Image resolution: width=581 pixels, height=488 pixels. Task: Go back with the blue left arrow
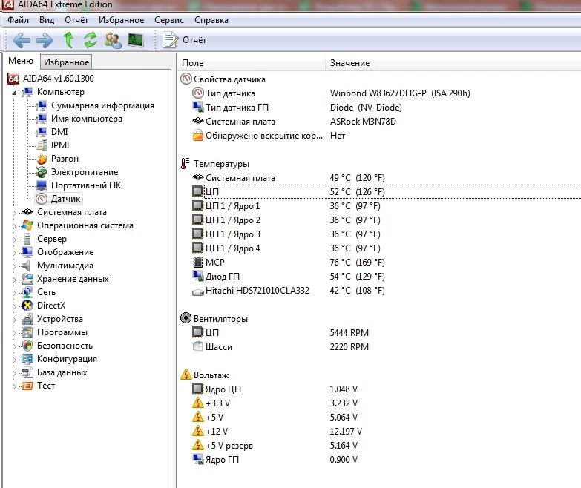pos(22,40)
